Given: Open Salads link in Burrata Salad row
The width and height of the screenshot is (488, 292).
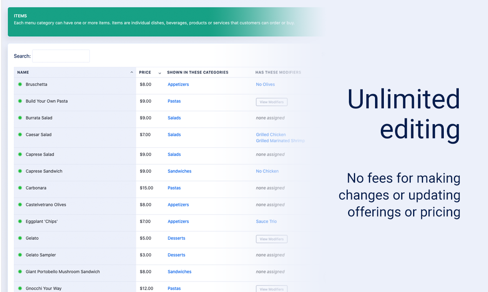Looking at the screenshot, I should [174, 118].
